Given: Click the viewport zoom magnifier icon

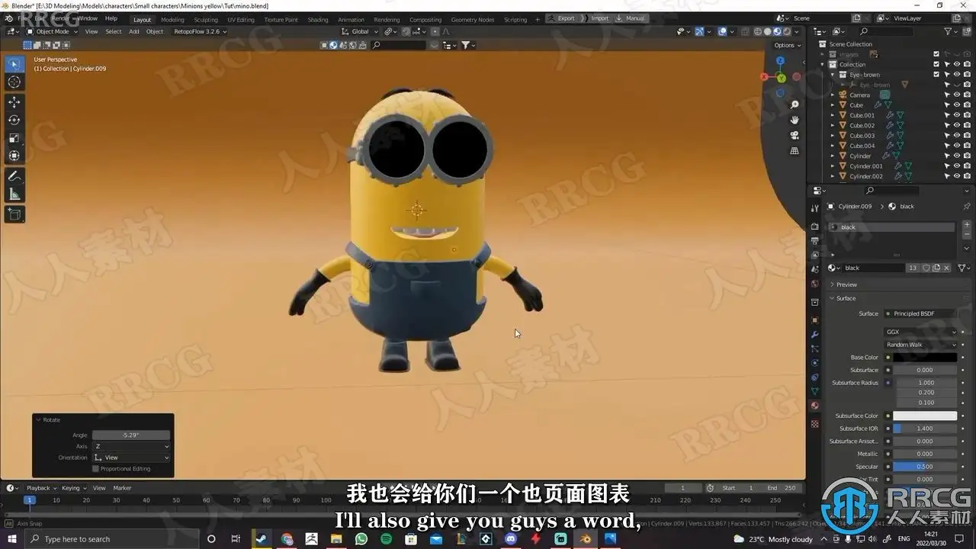Looking at the screenshot, I should click(x=795, y=104).
